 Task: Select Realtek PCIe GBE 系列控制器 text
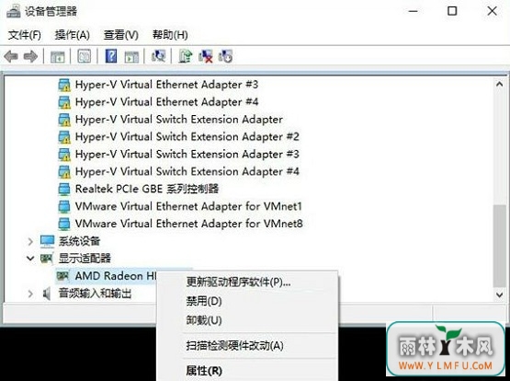point(147,189)
